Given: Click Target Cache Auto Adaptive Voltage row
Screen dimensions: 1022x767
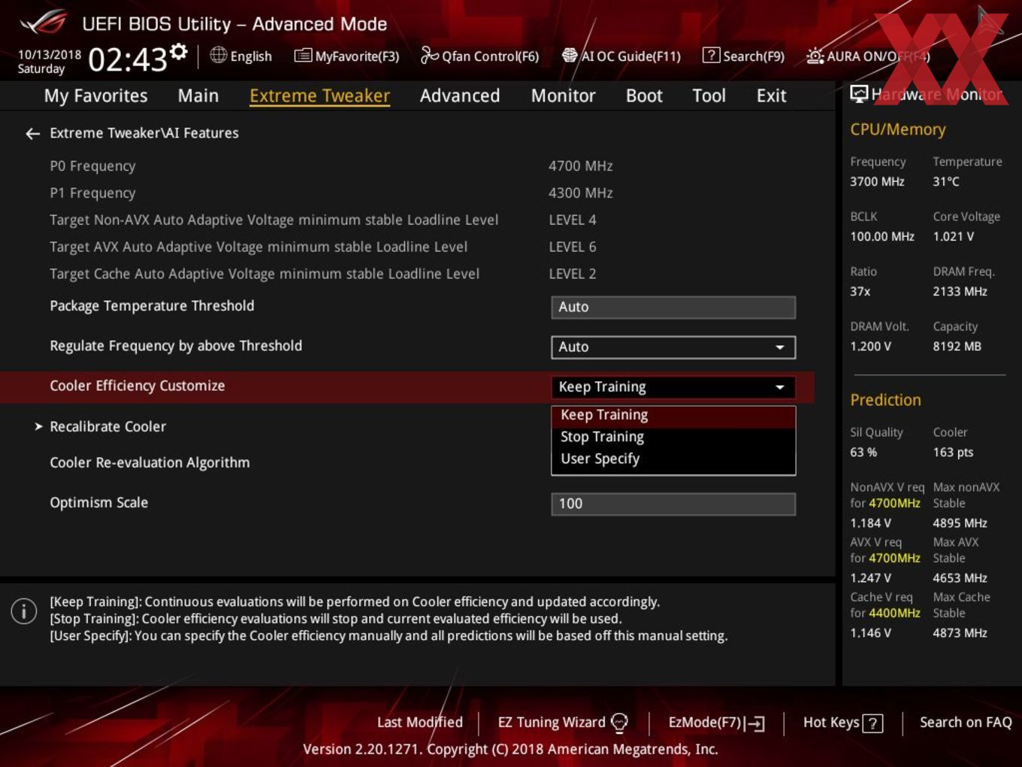Looking at the screenshot, I should click(x=265, y=274).
